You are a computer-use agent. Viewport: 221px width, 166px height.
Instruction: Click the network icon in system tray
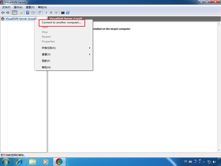[209, 162]
